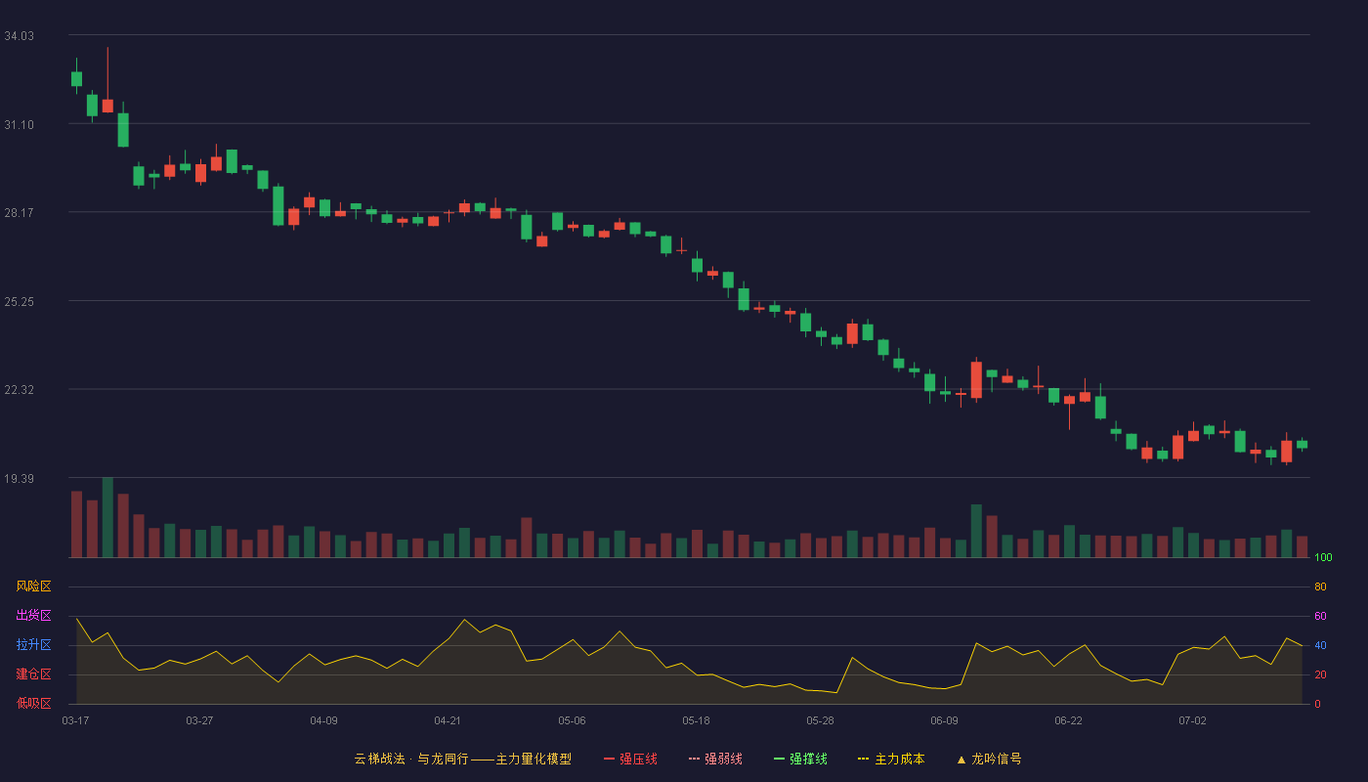Click the tallest green volume bar
The image size is (1368, 782).
click(107, 517)
